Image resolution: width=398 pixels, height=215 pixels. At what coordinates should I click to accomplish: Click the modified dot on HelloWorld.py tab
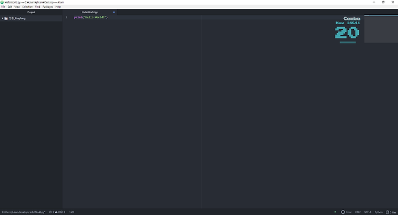coord(114,12)
